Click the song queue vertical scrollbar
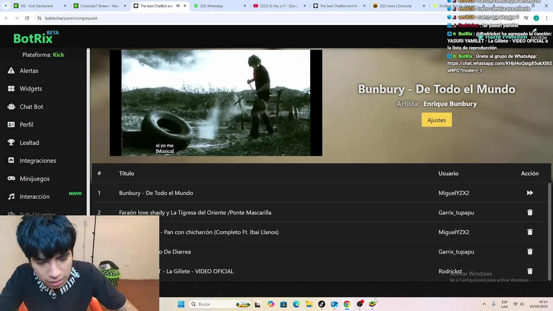 coord(550,231)
